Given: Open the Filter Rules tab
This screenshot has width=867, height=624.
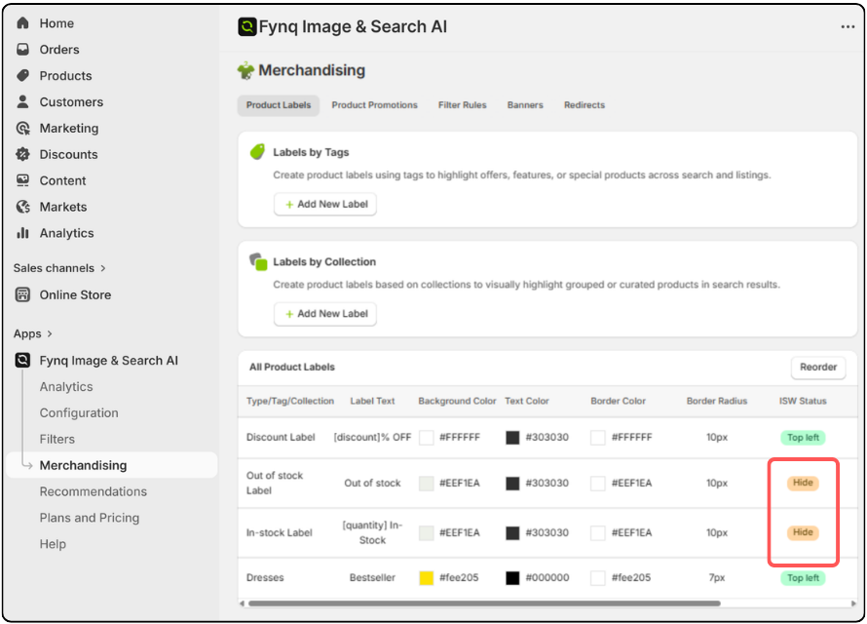Looking at the screenshot, I should [x=463, y=105].
